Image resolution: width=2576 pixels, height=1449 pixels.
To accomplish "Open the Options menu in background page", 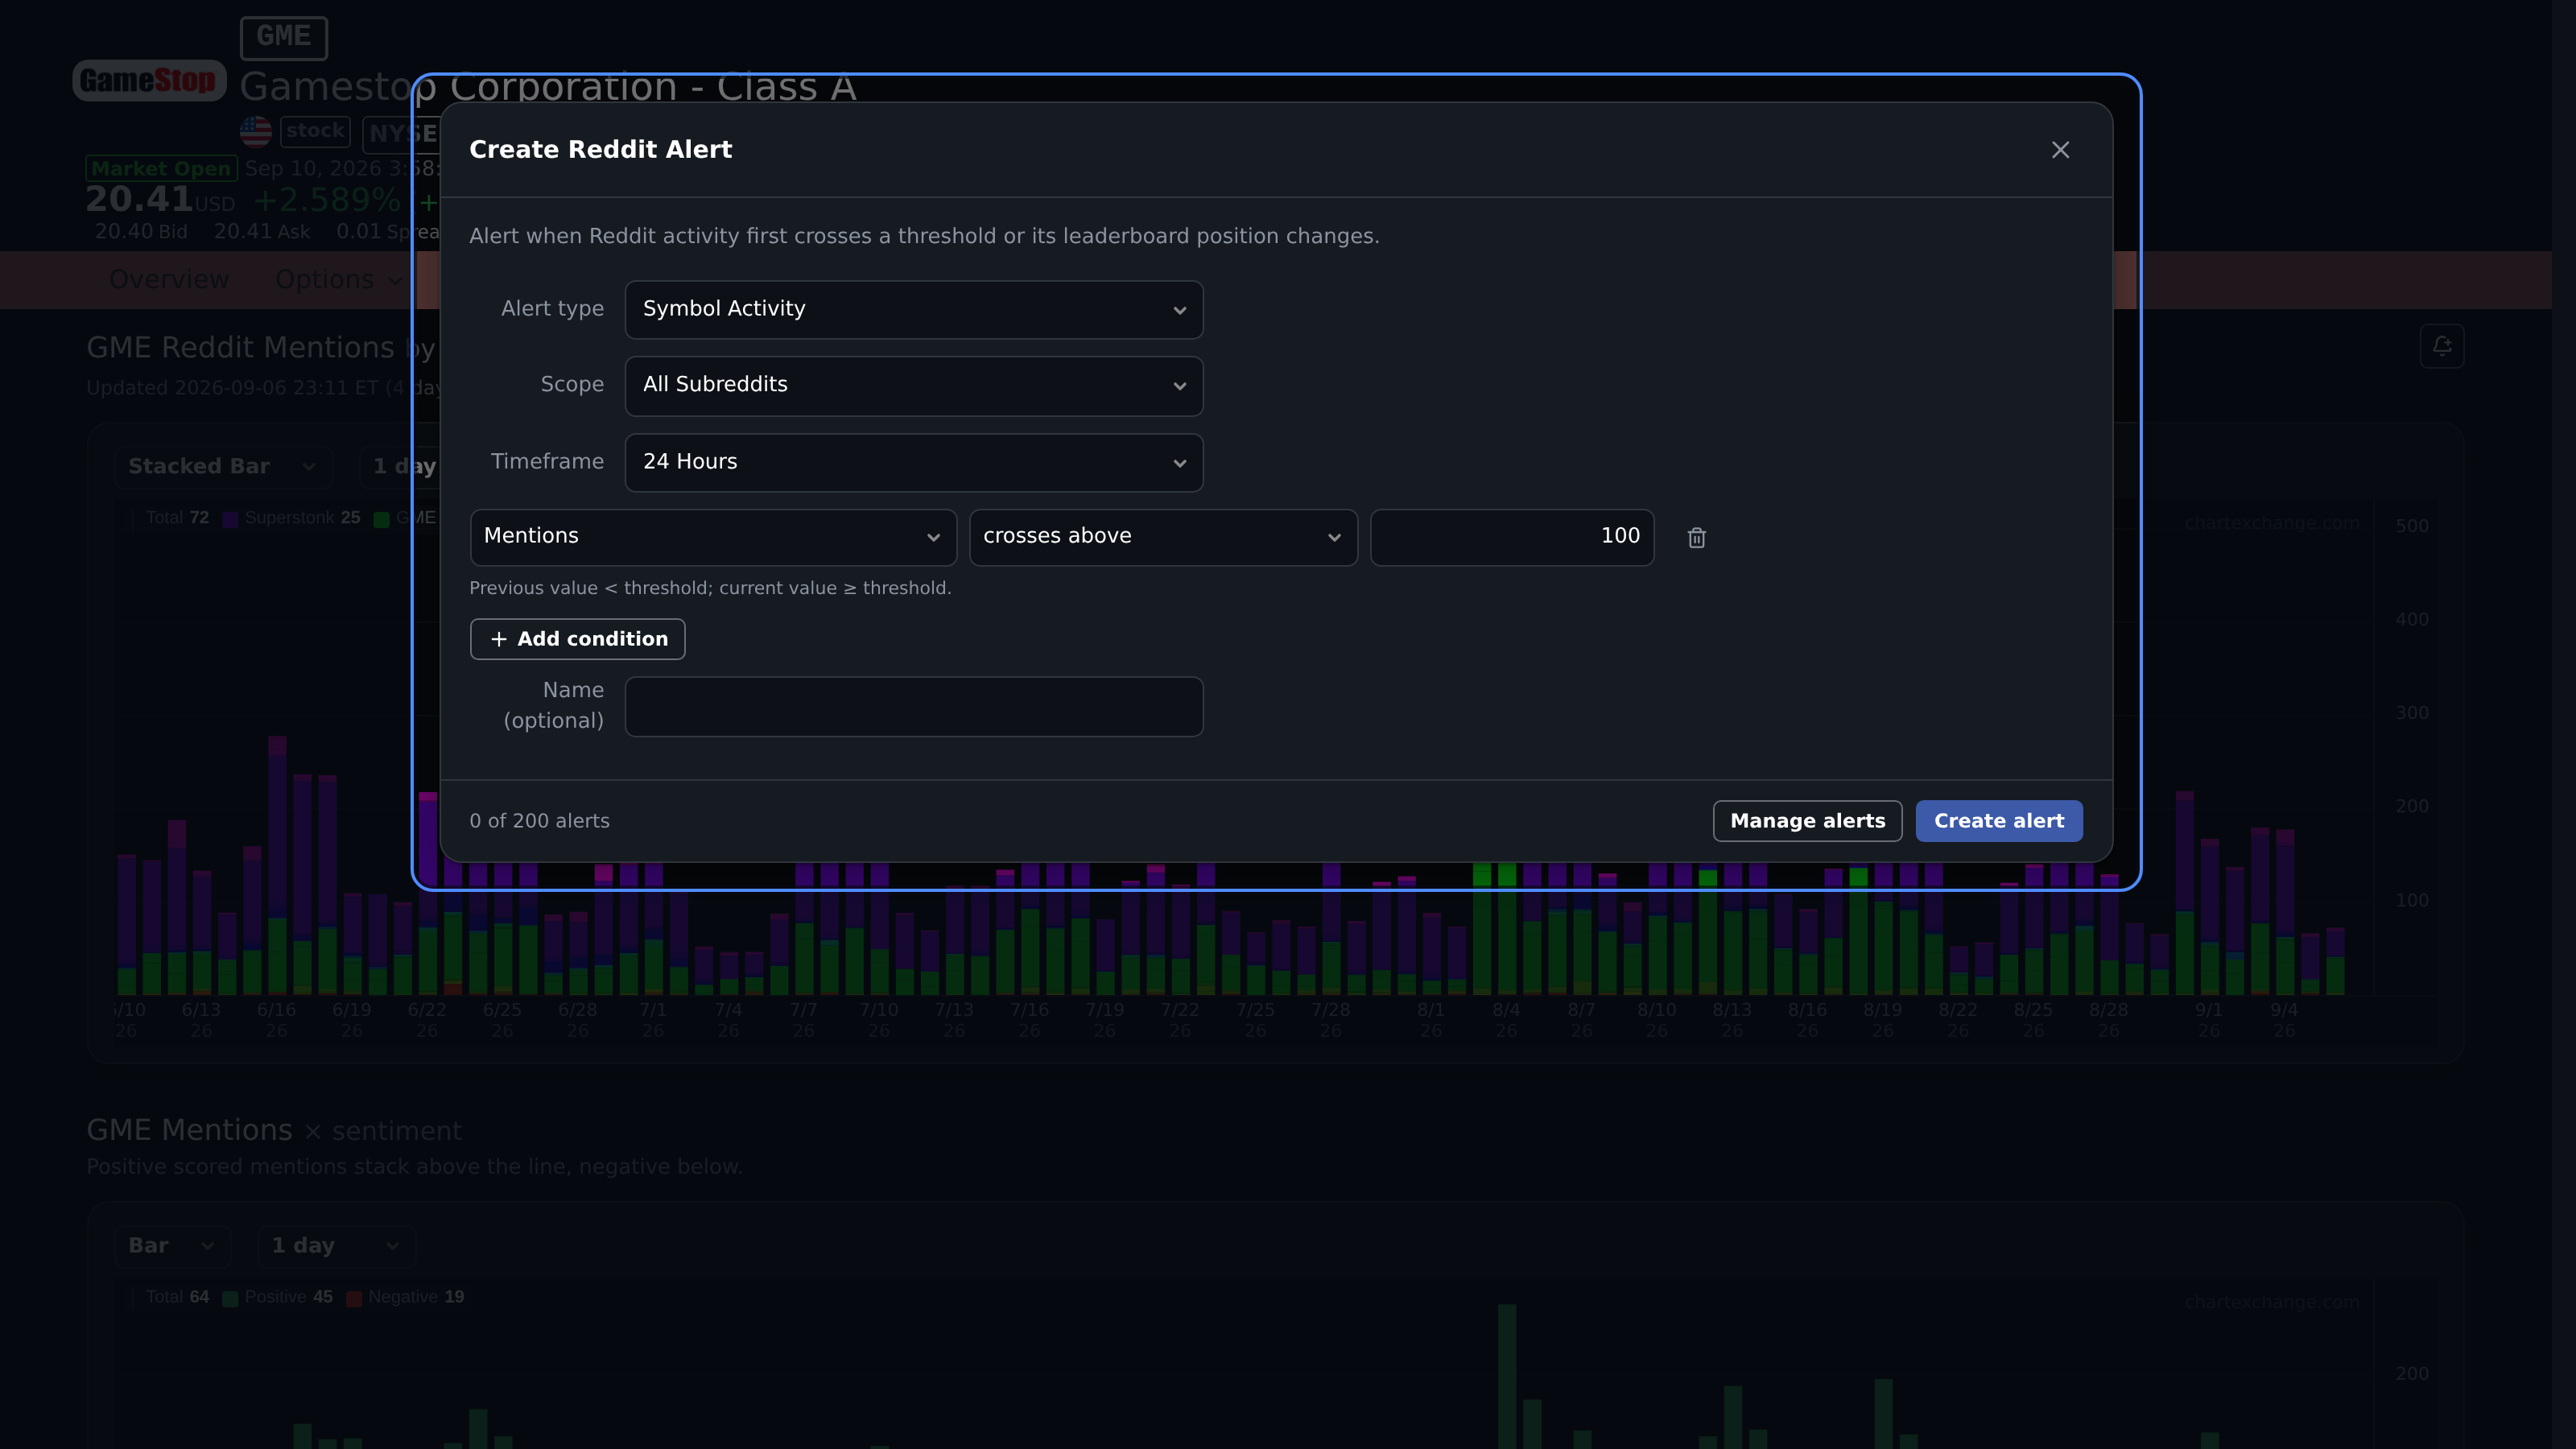I will coord(339,280).
